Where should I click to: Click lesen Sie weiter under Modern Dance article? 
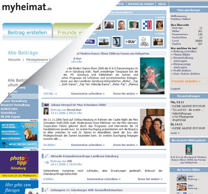pyautogui.click(x=125, y=94)
